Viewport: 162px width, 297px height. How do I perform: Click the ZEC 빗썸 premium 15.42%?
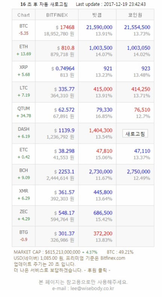(104, 220)
